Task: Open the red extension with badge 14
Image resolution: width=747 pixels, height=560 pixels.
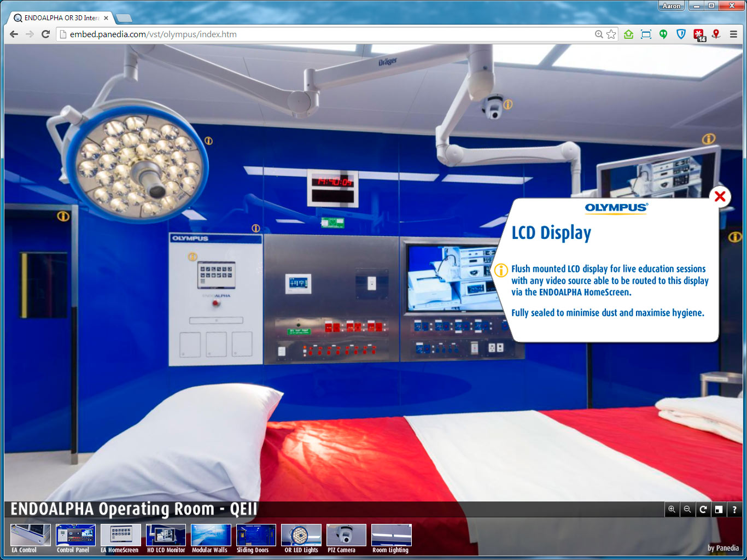Action: point(699,35)
